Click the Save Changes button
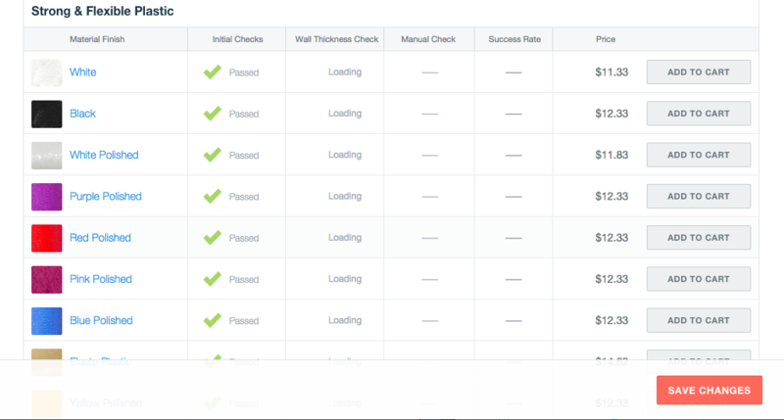This screenshot has height=420, width=784. (x=709, y=390)
